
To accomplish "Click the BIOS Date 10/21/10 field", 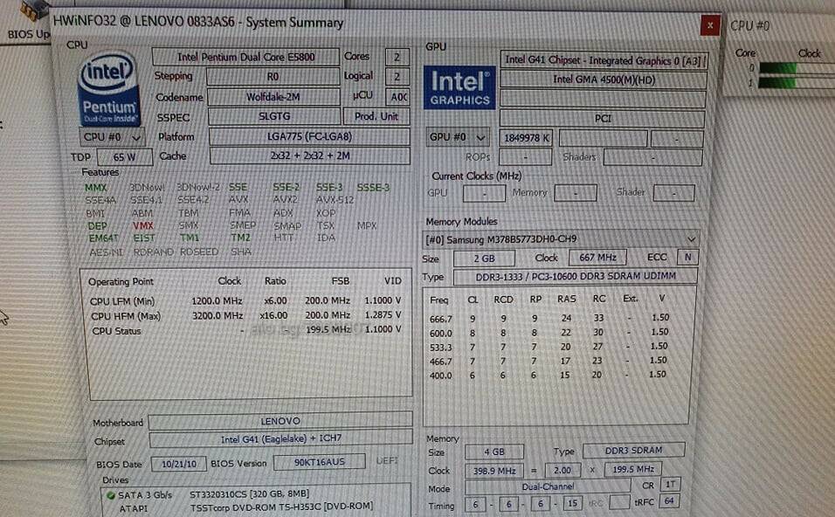I will [179, 465].
